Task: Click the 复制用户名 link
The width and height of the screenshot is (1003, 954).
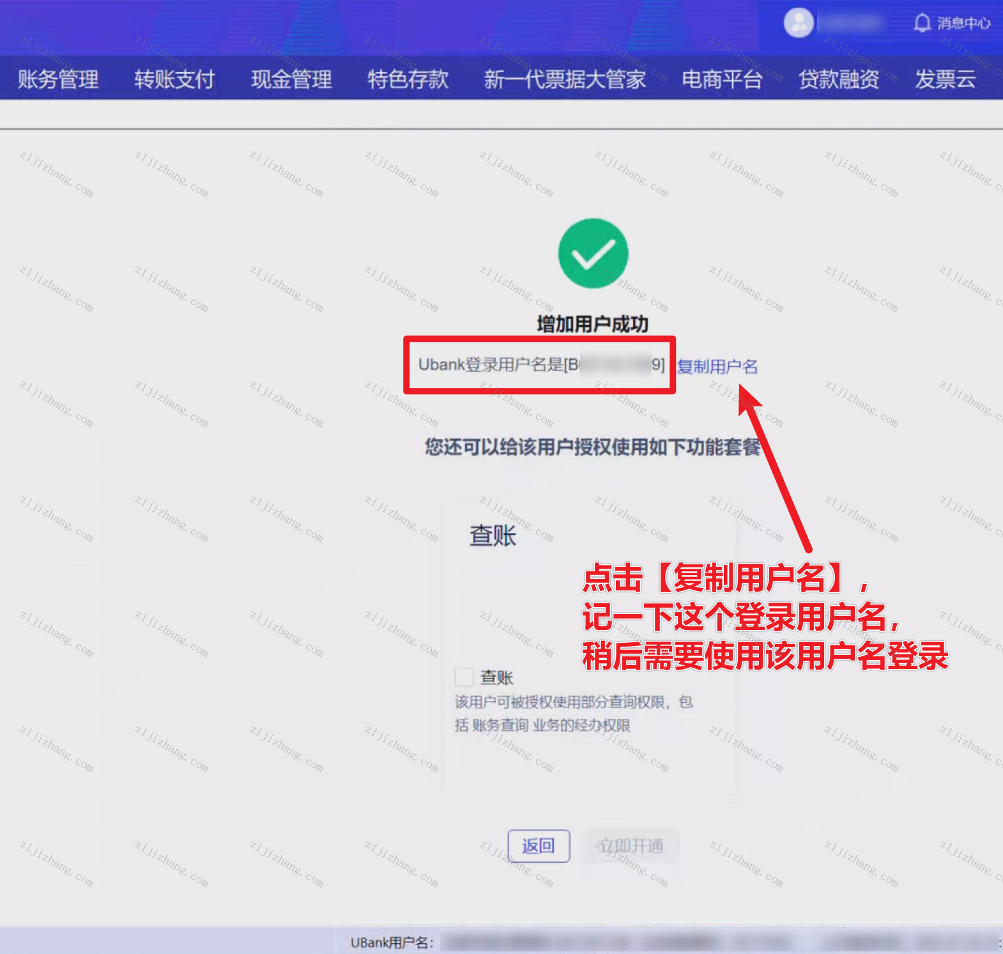Action: click(717, 366)
